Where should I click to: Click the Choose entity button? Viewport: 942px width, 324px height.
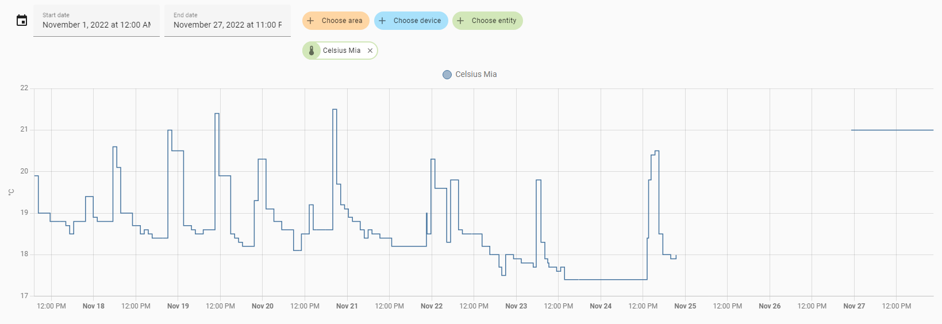click(x=487, y=21)
